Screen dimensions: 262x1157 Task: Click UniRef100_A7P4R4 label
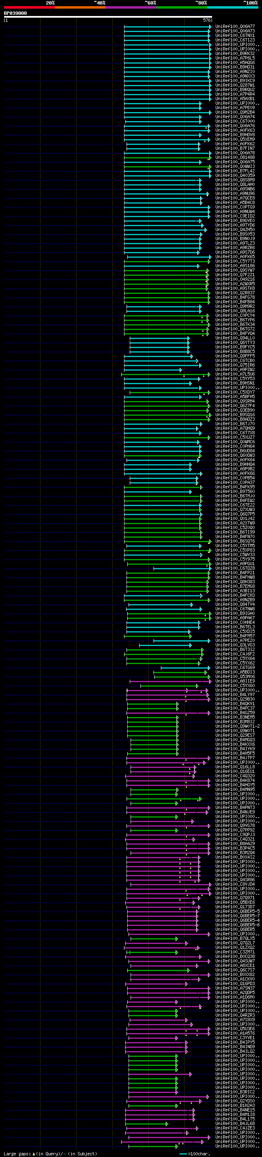[235, 94]
